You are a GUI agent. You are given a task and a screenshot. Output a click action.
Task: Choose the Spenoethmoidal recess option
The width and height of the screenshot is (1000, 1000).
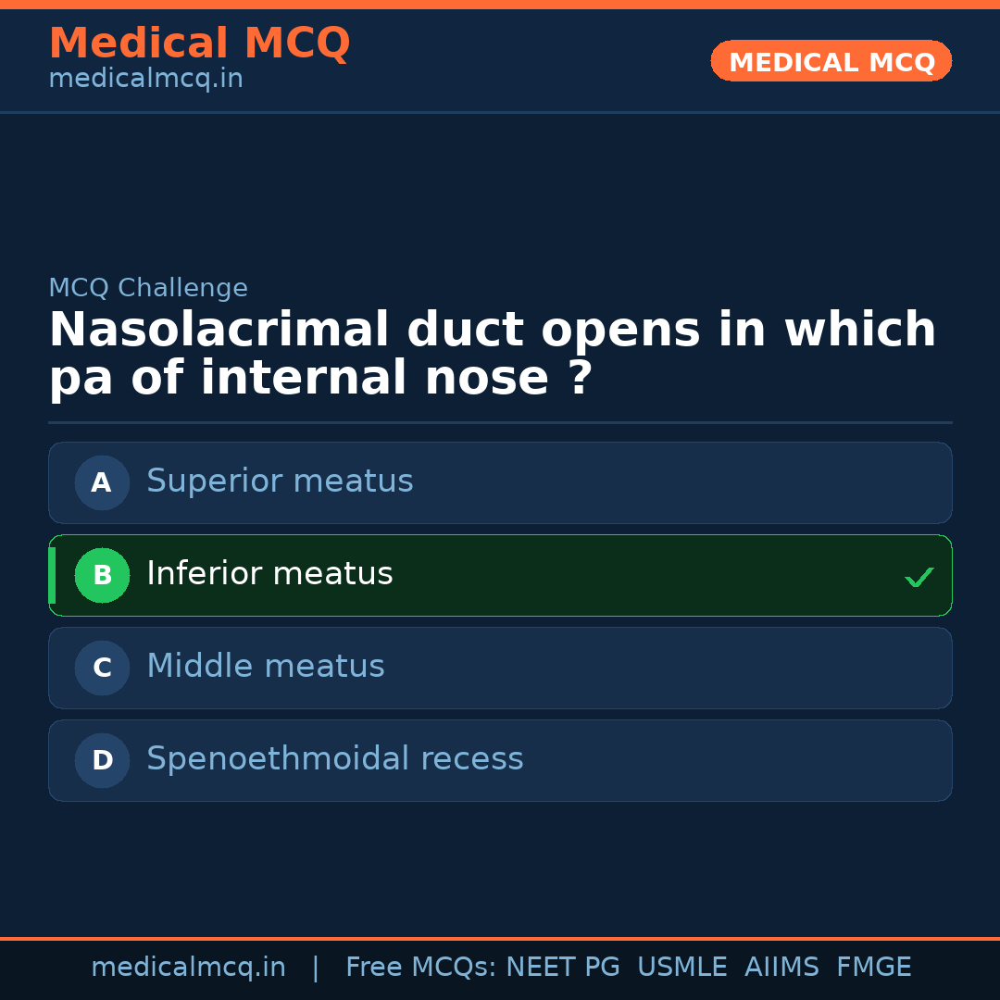pyautogui.click(x=335, y=759)
